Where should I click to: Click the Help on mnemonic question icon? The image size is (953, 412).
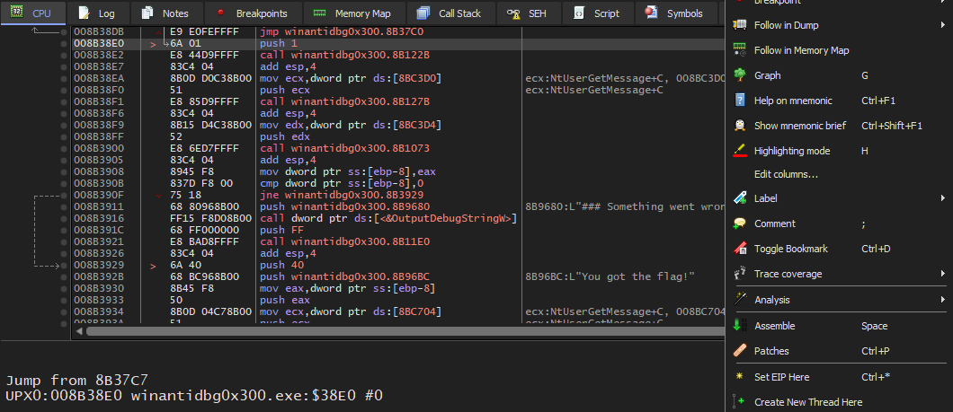[x=740, y=101]
